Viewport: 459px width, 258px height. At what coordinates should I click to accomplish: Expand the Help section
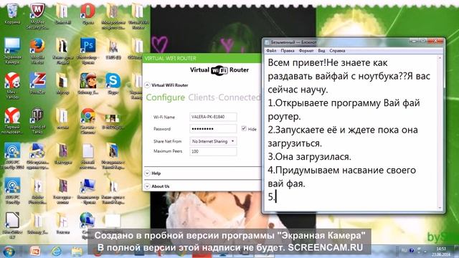(147, 173)
